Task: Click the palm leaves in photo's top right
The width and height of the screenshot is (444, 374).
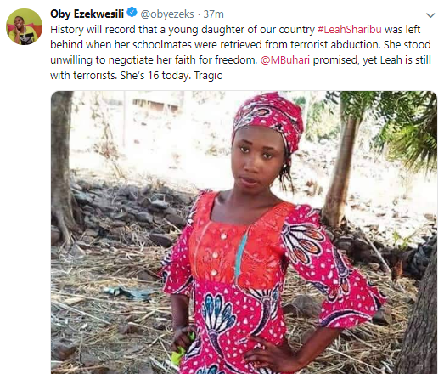Action: [402, 125]
